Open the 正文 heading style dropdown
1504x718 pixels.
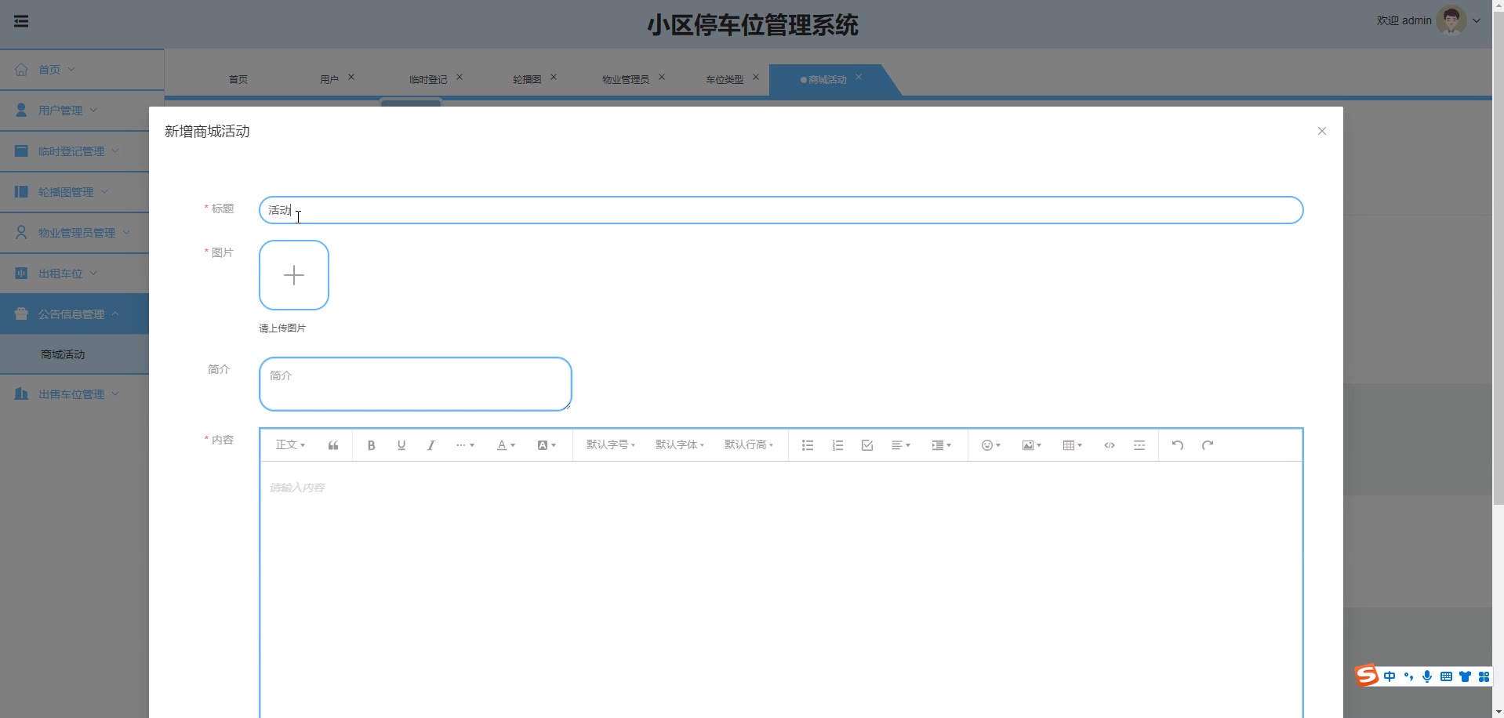(x=289, y=445)
